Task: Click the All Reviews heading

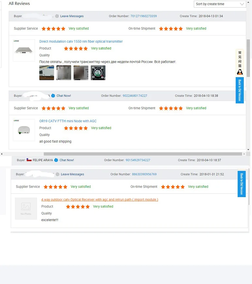Action: (19, 4)
